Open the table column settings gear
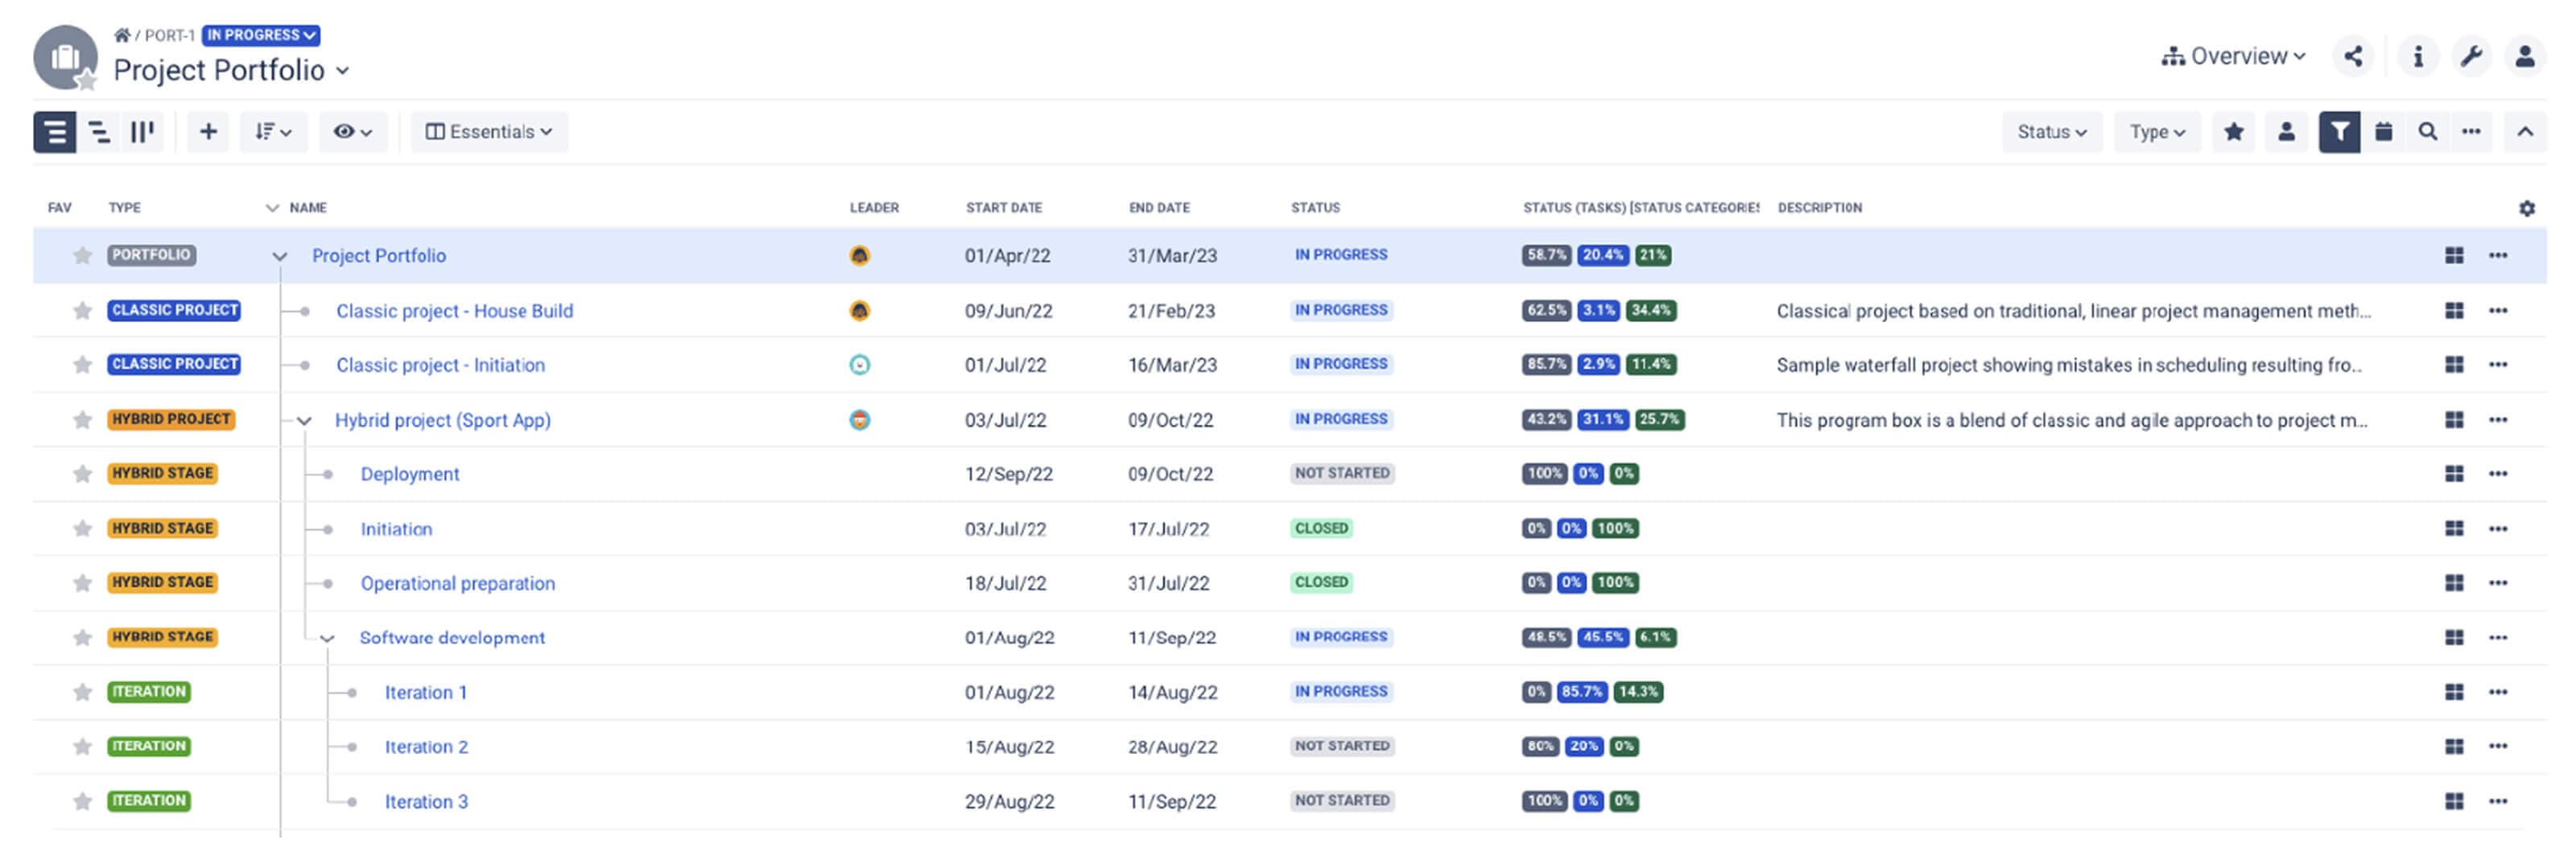2576x857 pixels. coord(2527,208)
